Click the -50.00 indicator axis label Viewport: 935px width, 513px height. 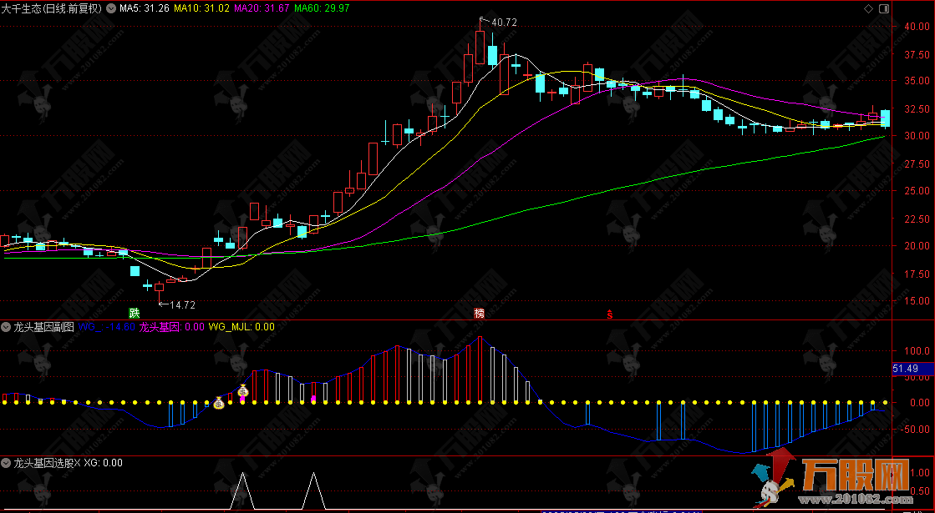coord(915,429)
